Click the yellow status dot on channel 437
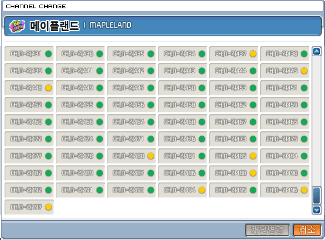The image size is (325, 240). pyautogui.click(x=253, y=54)
